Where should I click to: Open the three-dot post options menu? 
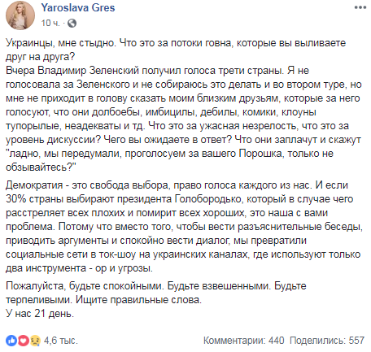(360, 7)
